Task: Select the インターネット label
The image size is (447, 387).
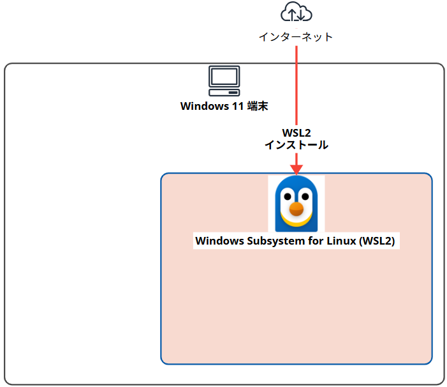Action: pyautogui.click(x=296, y=37)
